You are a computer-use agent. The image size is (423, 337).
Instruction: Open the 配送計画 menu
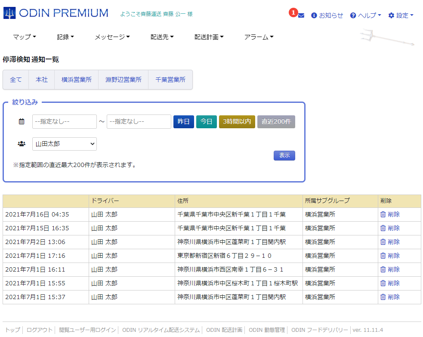coord(209,37)
